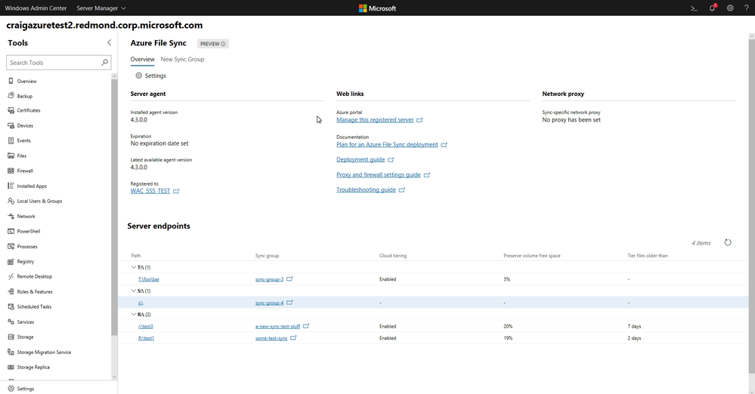Open the some-test-sync link

click(x=271, y=338)
